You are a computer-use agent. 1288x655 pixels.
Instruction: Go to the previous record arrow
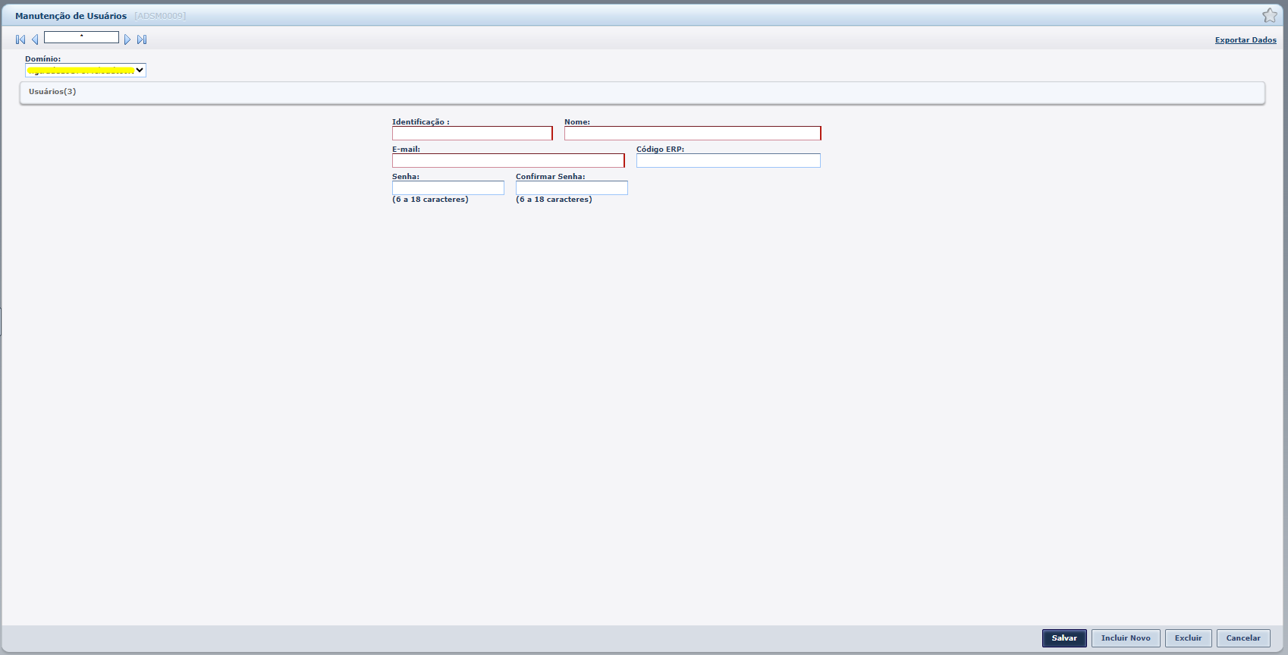(x=35, y=39)
